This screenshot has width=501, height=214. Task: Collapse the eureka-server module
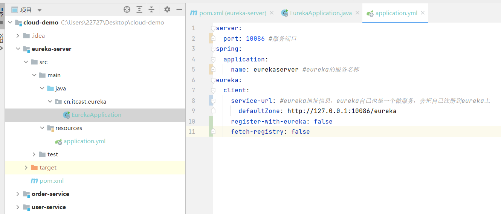pos(18,49)
